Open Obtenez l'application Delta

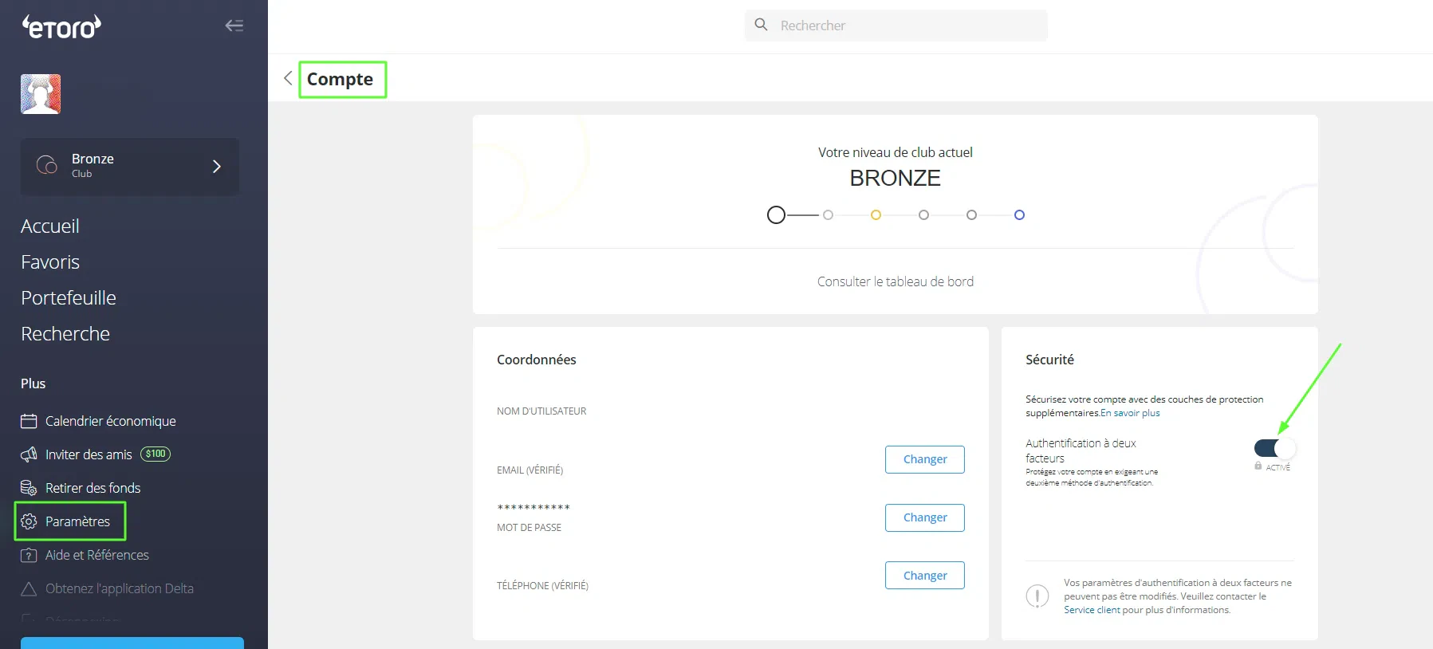120,588
